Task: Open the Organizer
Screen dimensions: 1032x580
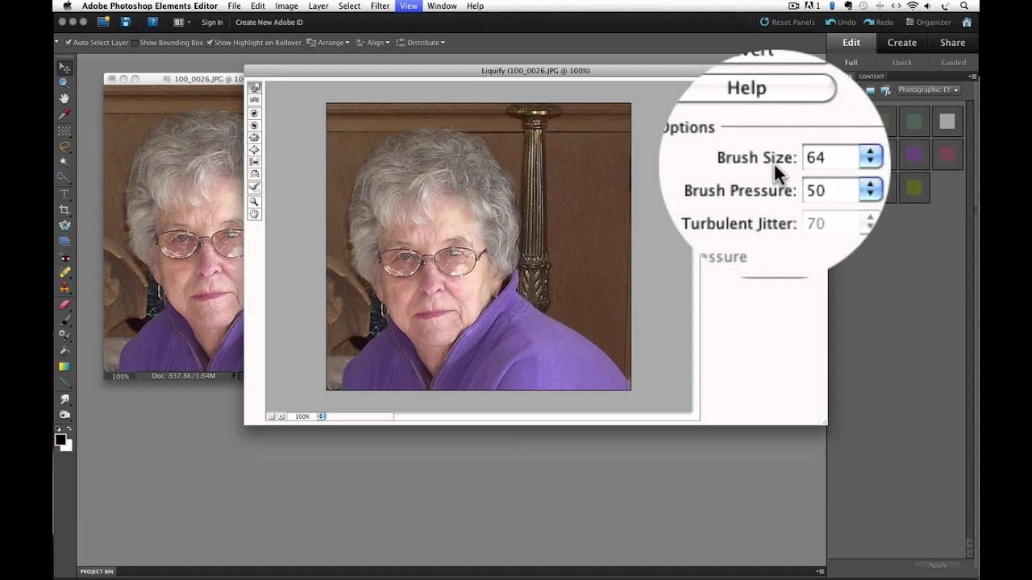Action: (x=928, y=22)
